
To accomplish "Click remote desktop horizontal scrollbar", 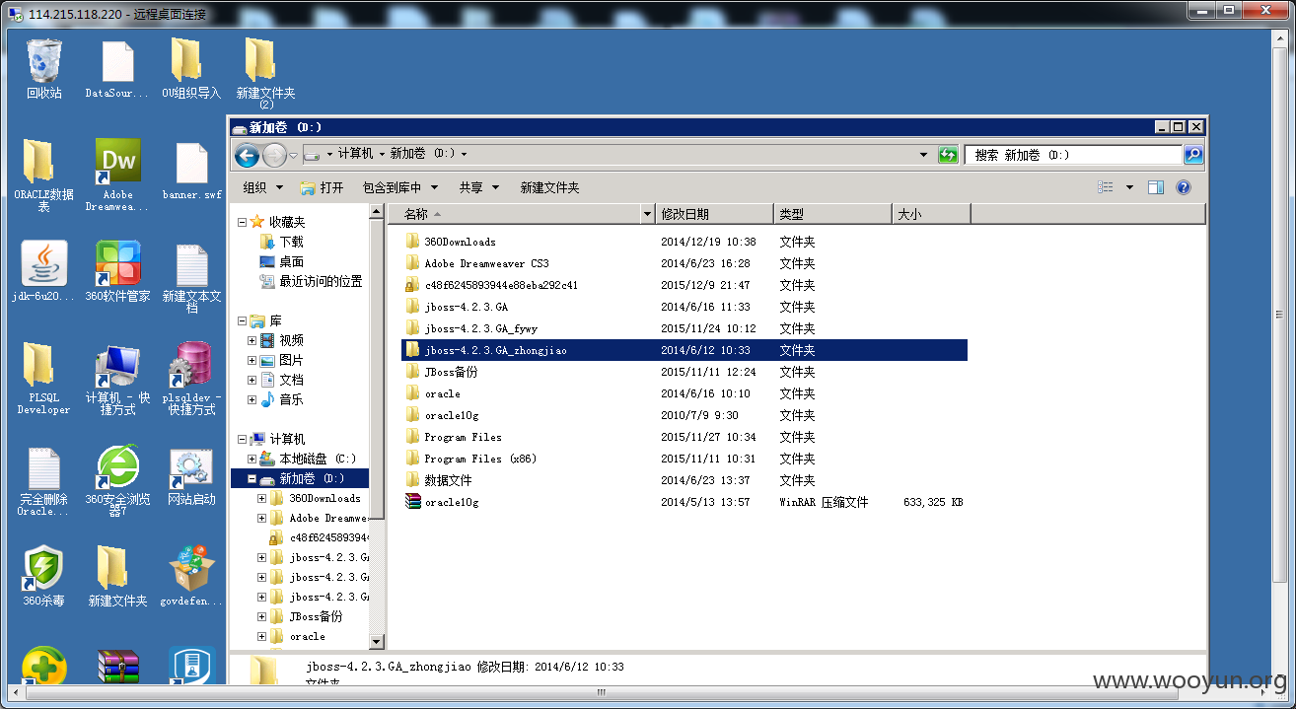I will 600,693.
